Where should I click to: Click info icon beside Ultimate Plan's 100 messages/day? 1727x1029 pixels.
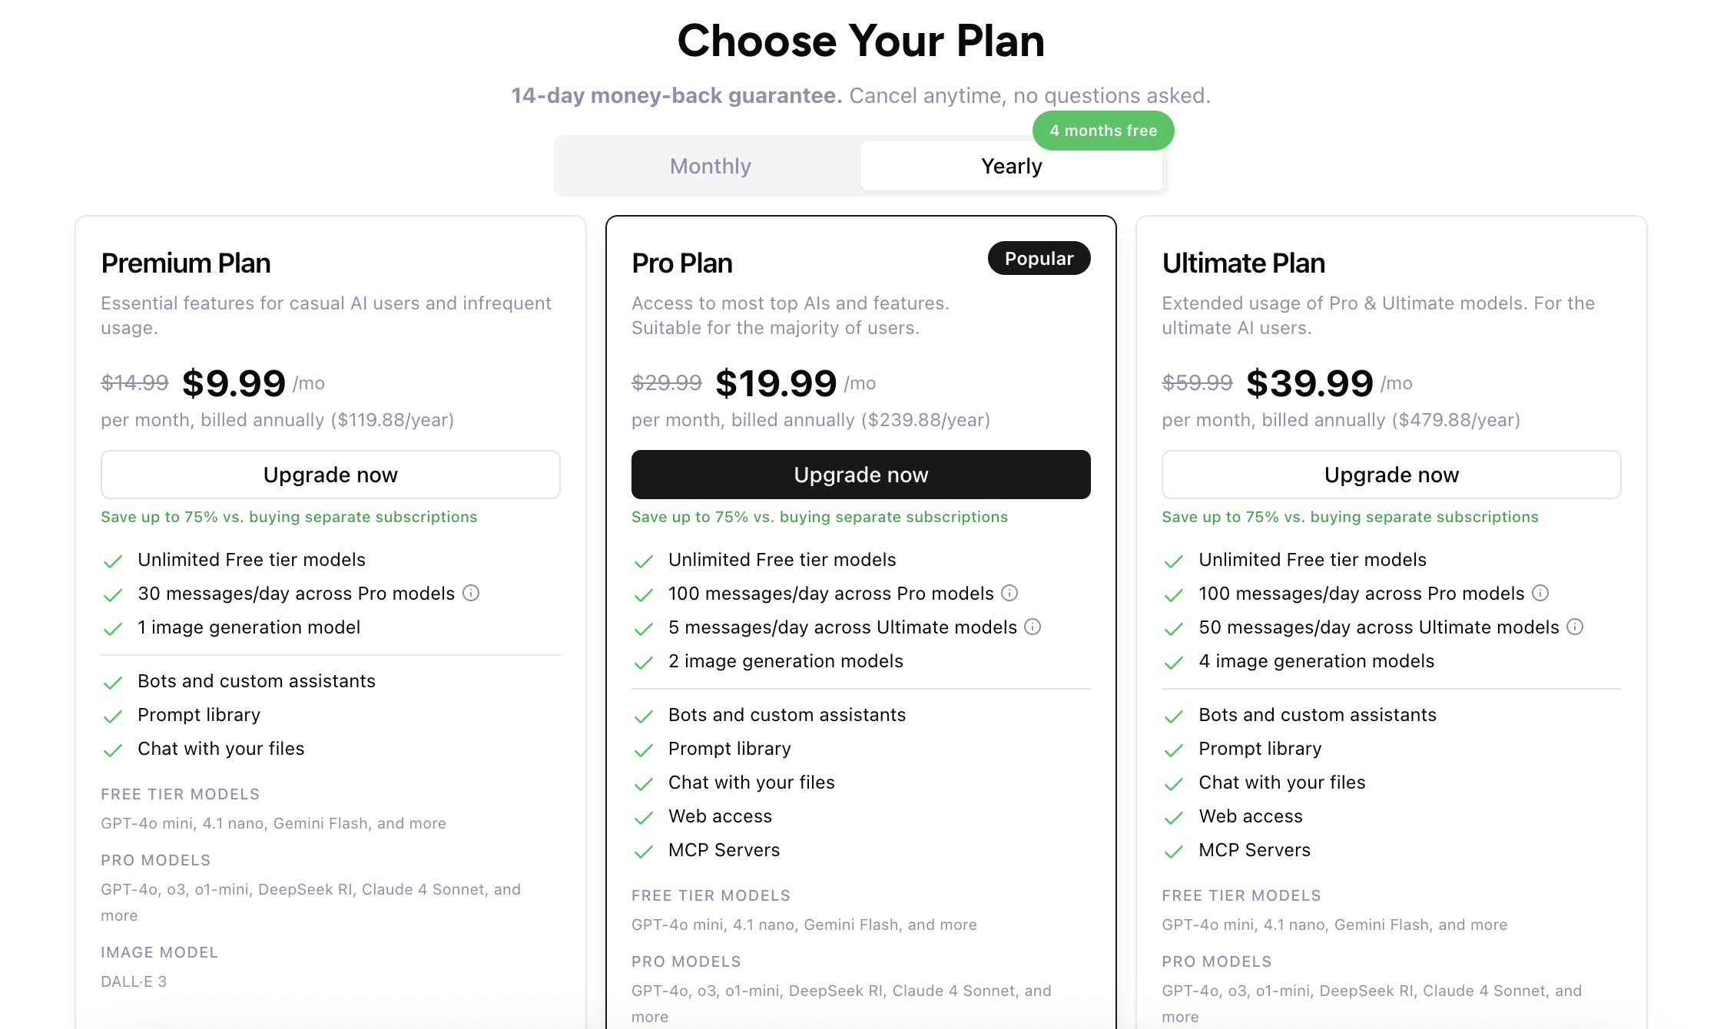[1540, 593]
